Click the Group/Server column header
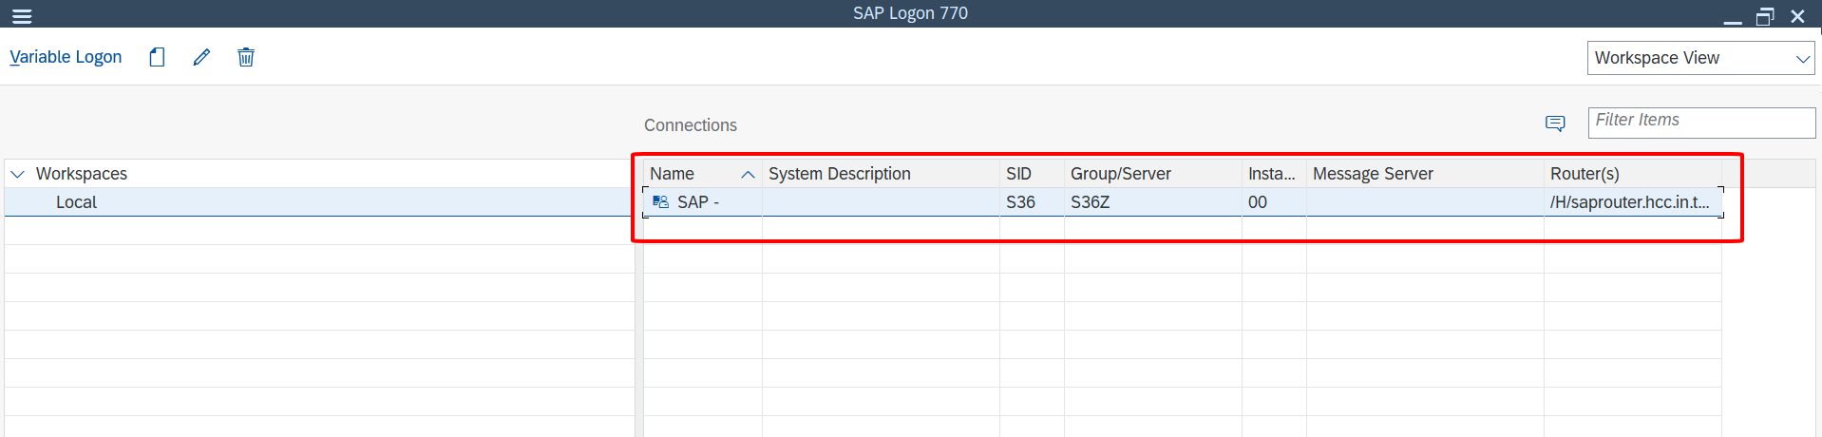 1120,174
